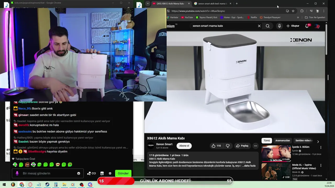The image size is (335, 188).
Task: Open Yayıncı Paneli | Kick bookmark
Action: point(206,17)
